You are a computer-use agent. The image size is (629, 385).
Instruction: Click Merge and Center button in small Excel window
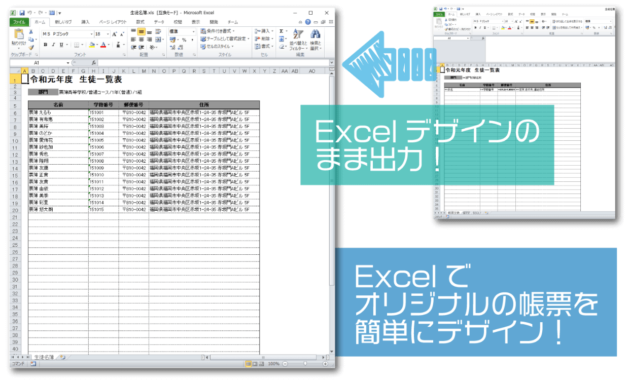[567, 28]
